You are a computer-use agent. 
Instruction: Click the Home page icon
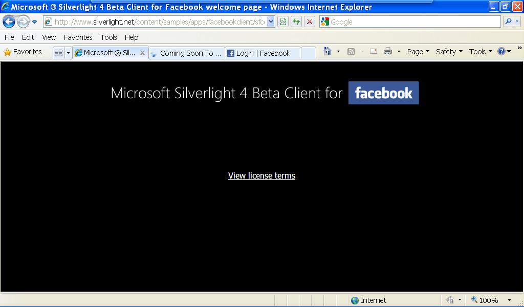point(327,52)
